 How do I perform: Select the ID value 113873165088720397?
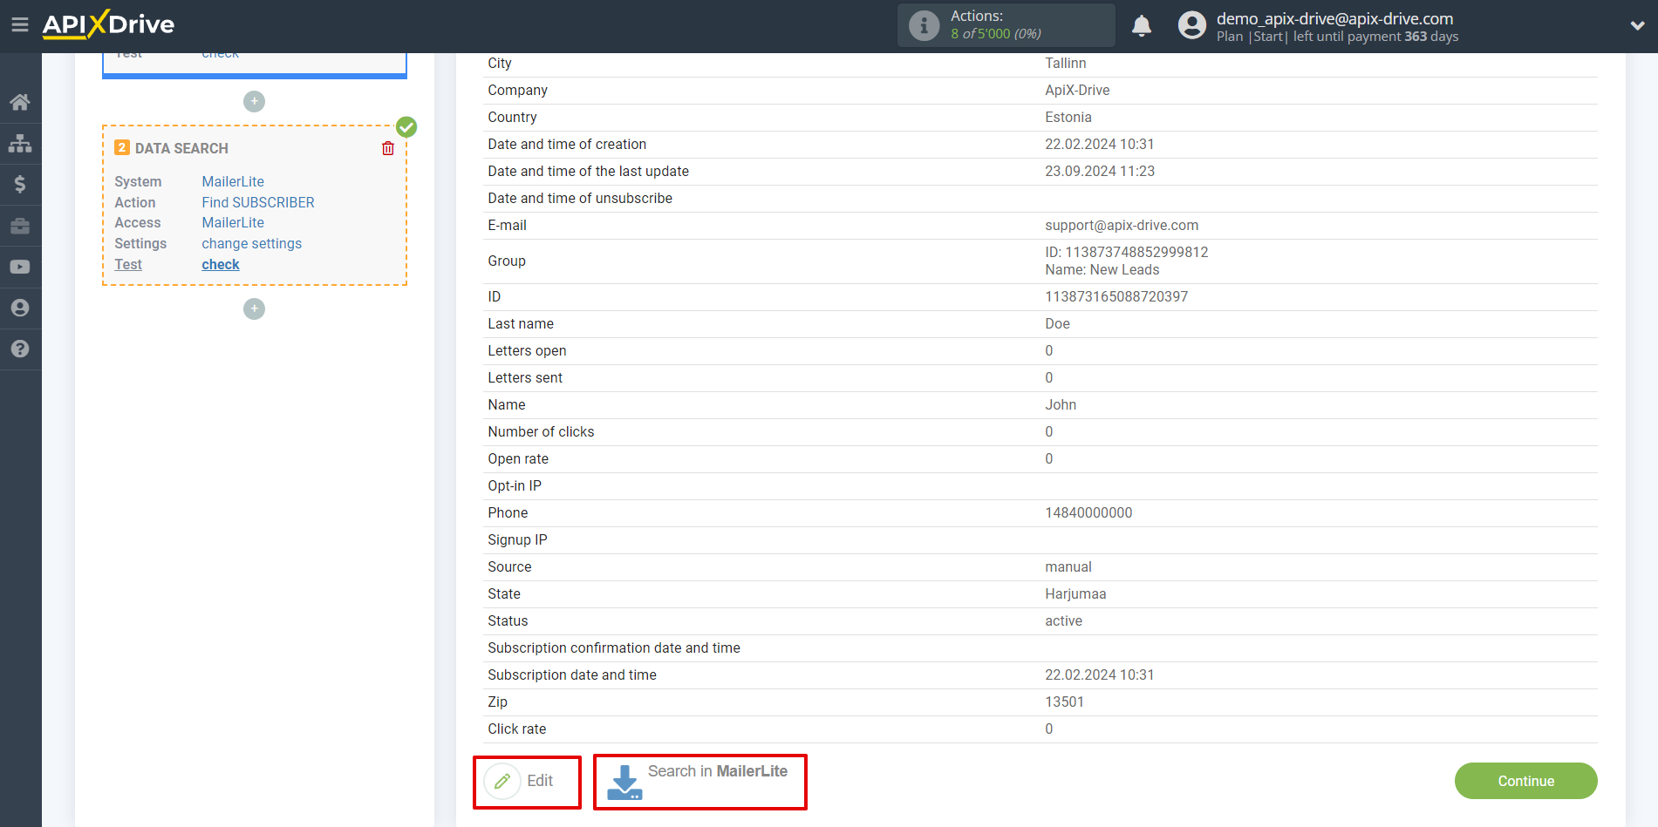1116,296
